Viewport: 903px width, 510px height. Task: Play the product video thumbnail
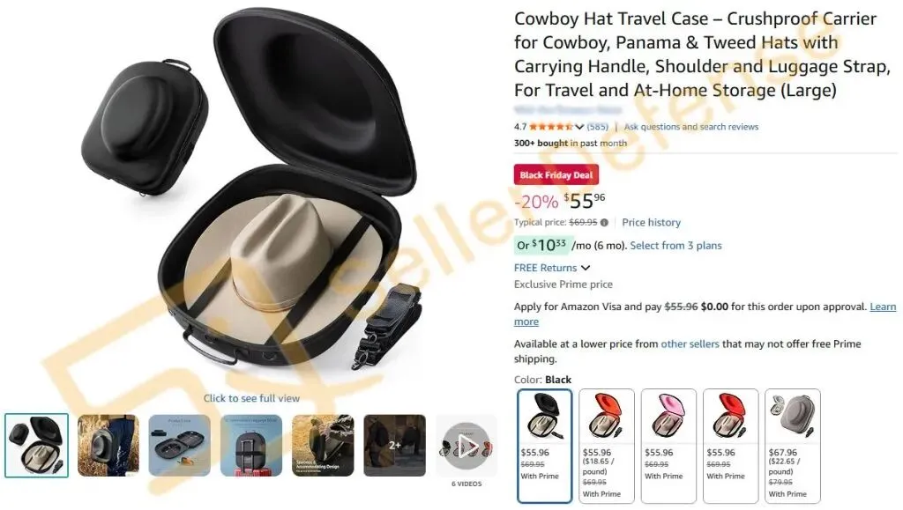click(x=466, y=446)
